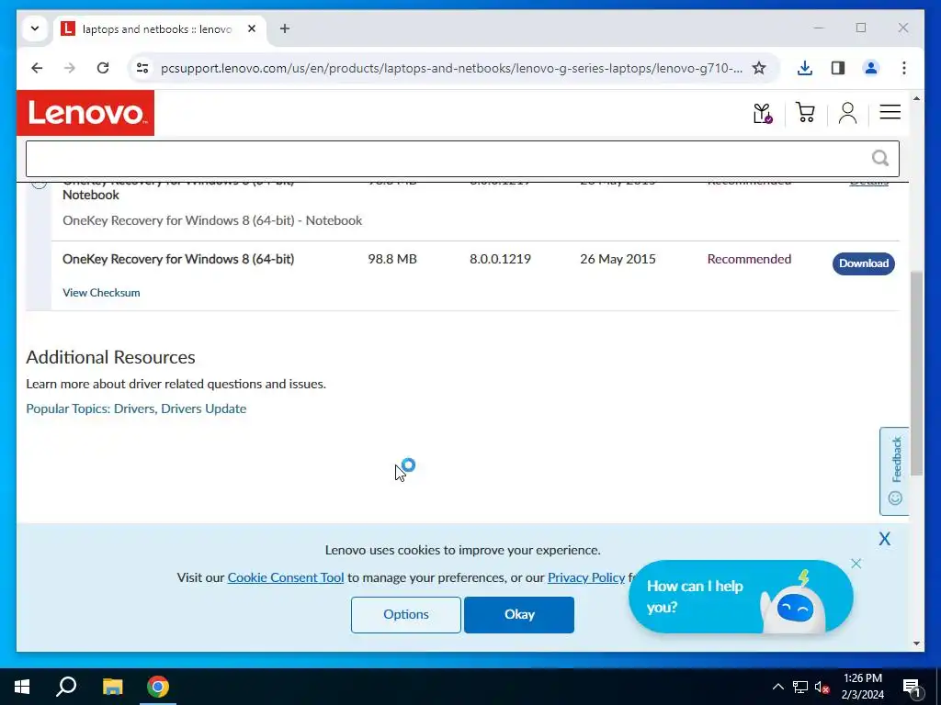Open the tab search dropdown arrow

(35, 28)
